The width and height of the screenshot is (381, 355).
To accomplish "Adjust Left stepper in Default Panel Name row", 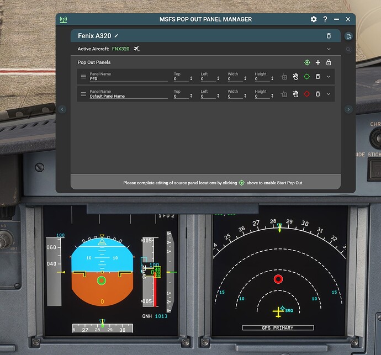I will click(x=218, y=96).
